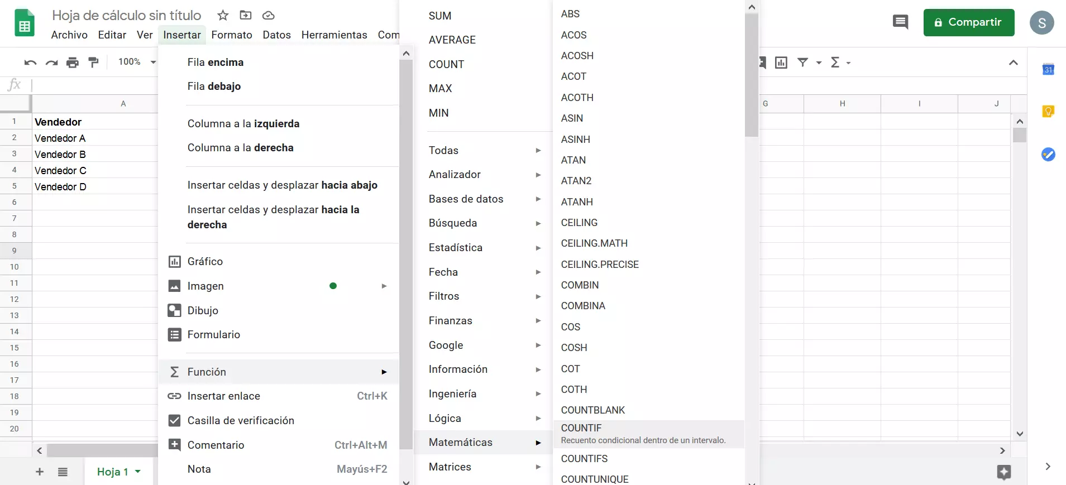Open the Editar menu
The image size is (1066, 485).
[x=112, y=35]
